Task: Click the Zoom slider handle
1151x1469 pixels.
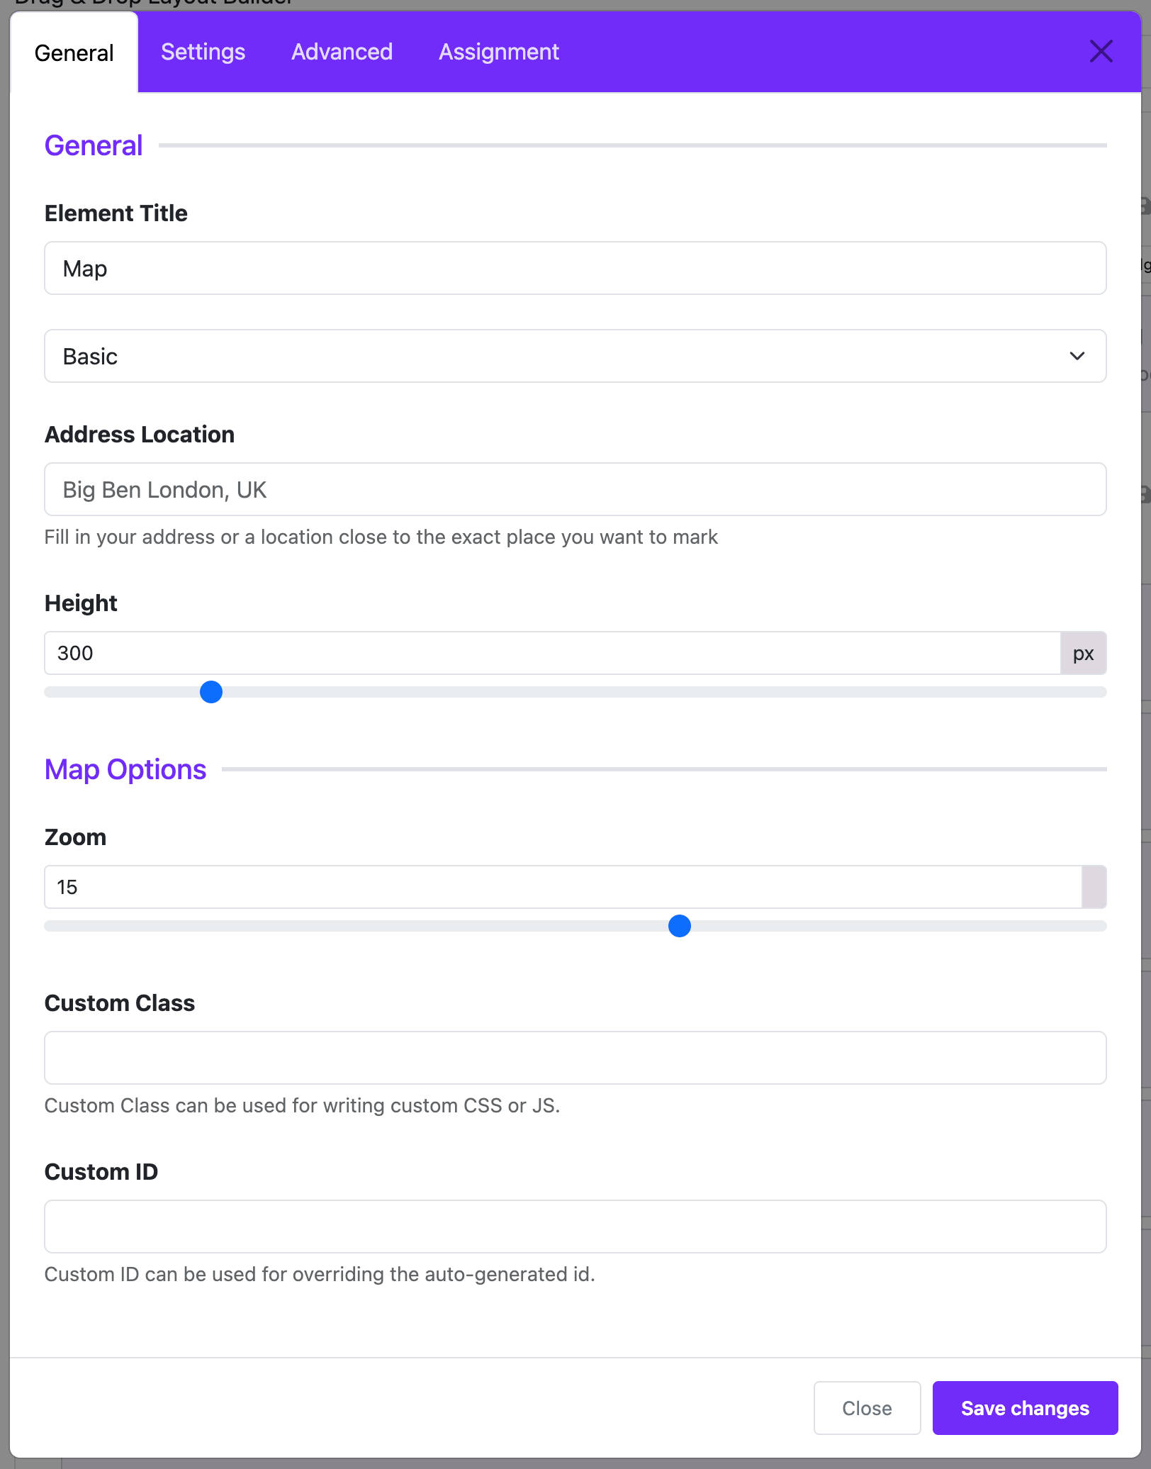Action: pyautogui.click(x=679, y=926)
